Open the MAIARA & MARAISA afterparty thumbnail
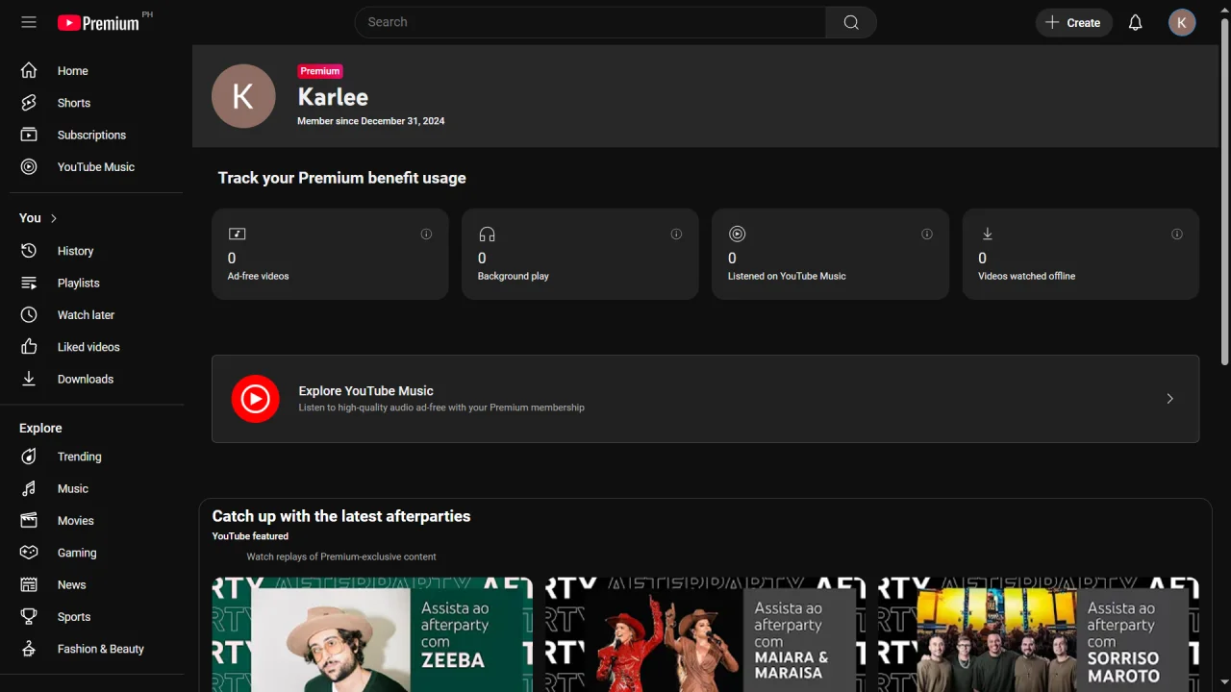 click(x=705, y=634)
